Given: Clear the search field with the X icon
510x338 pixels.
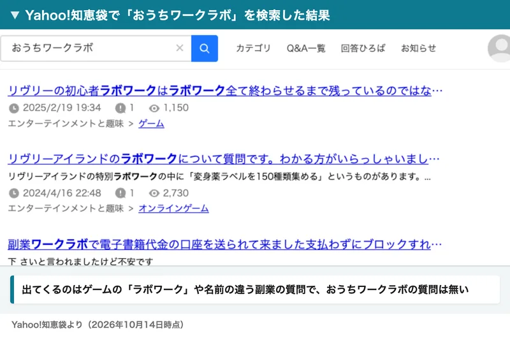Looking at the screenshot, I should [180, 48].
